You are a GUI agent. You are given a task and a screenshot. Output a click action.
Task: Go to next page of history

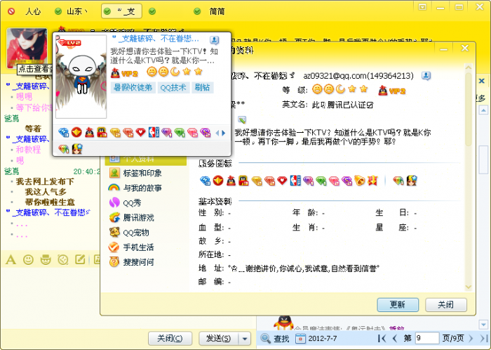pyautogui.click(x=471, y=338)
